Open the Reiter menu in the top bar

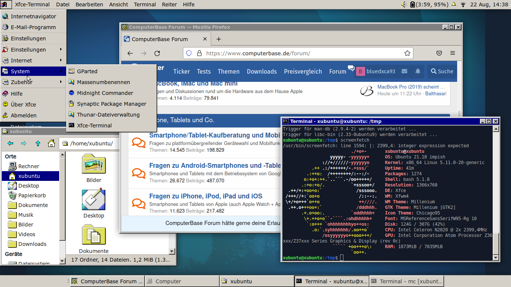coord(169,4)
